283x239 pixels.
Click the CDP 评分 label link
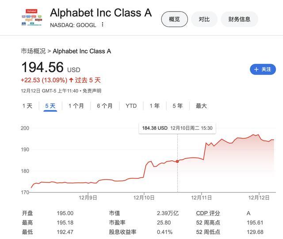(x=208, y=213)
